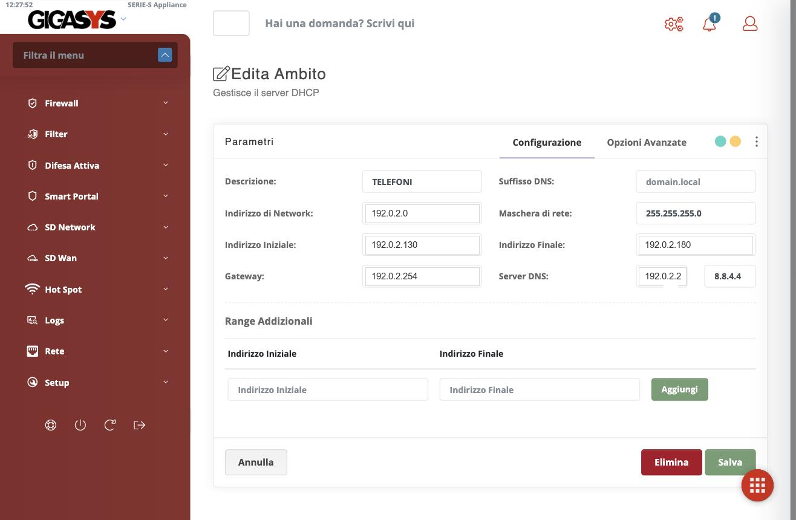796x520 pixels.
Task: Click the Filter icon in sidebar
Action: (x=33, y=134)
